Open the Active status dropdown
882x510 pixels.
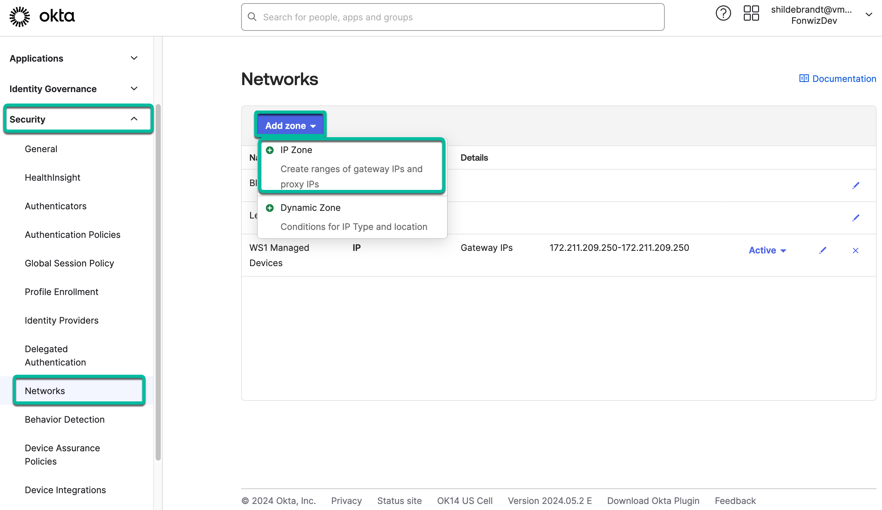[x=767, y=250]
